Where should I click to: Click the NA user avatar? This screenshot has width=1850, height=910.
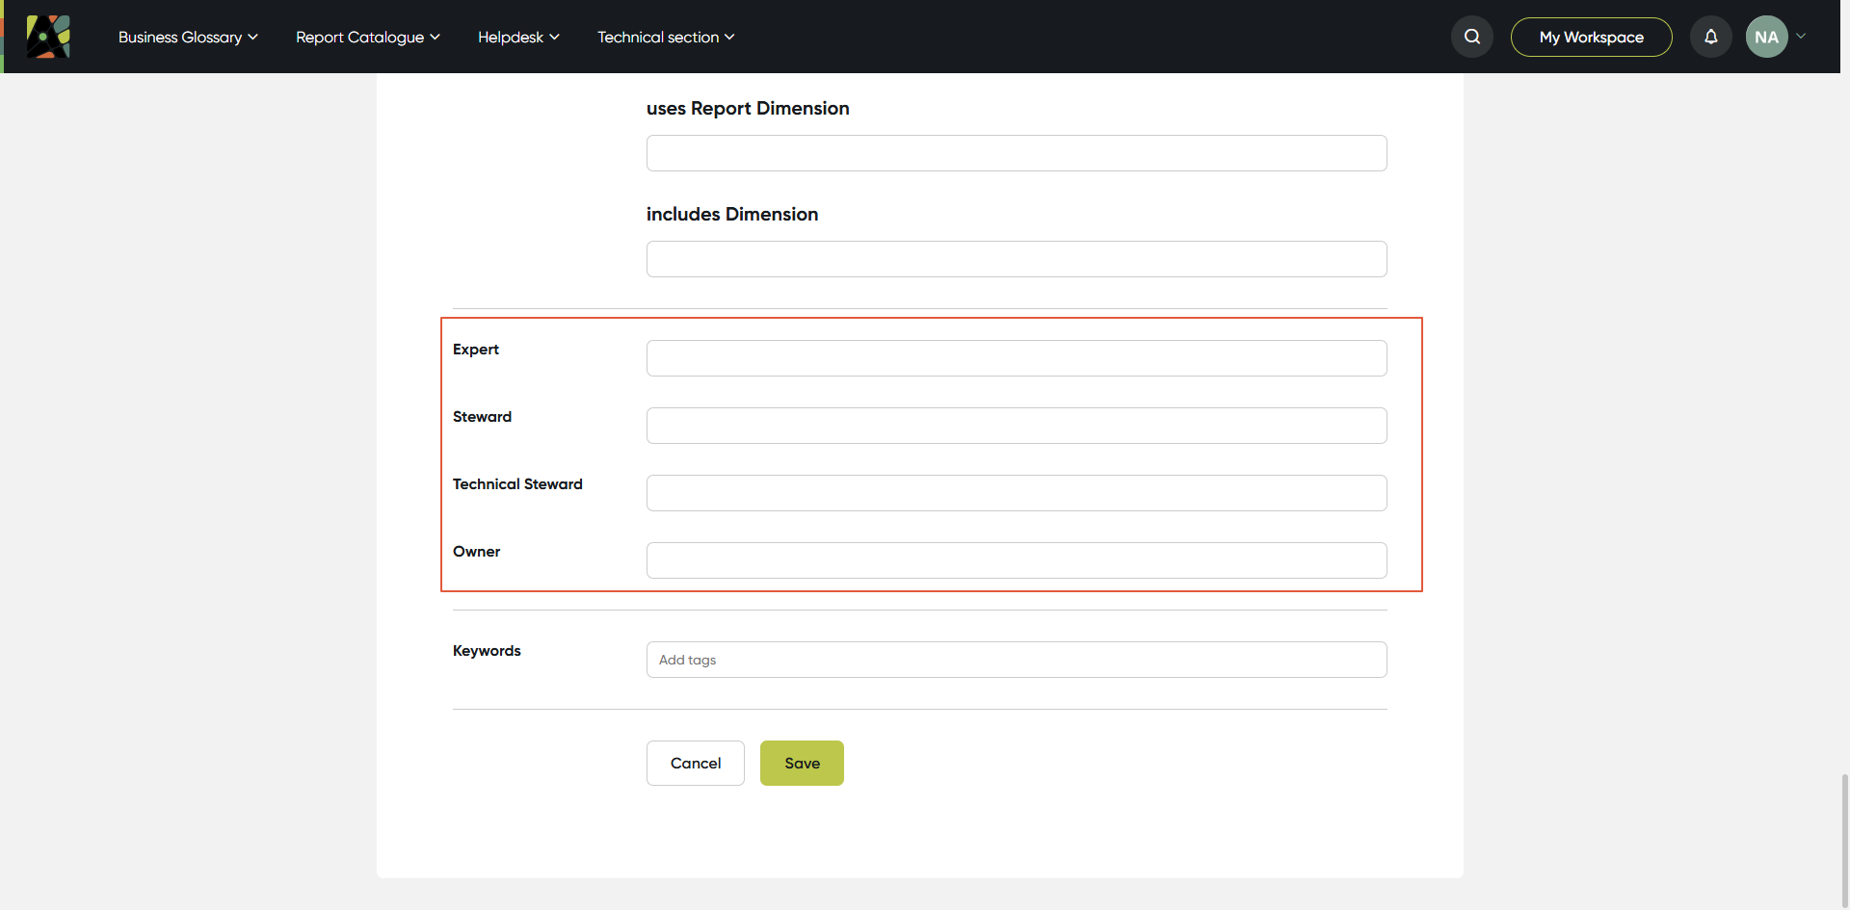click(1767, 37)
